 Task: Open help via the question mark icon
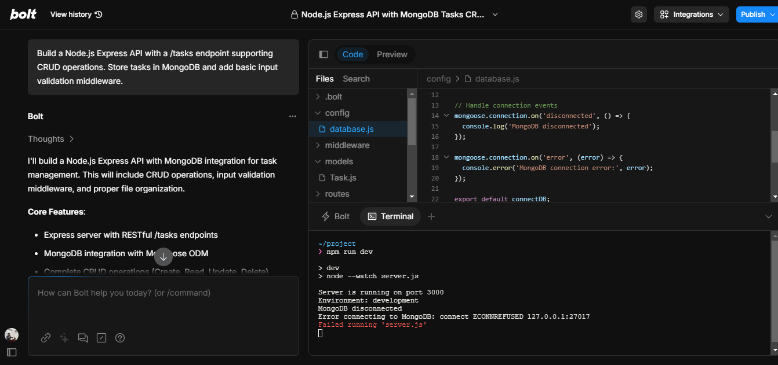120,338
